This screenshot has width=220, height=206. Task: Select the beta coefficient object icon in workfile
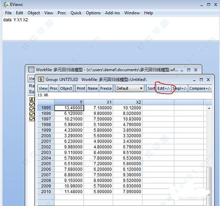(32, 100)
